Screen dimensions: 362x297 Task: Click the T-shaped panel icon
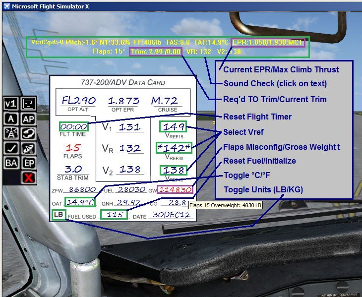pyautogui.click(x=28, y=104)
